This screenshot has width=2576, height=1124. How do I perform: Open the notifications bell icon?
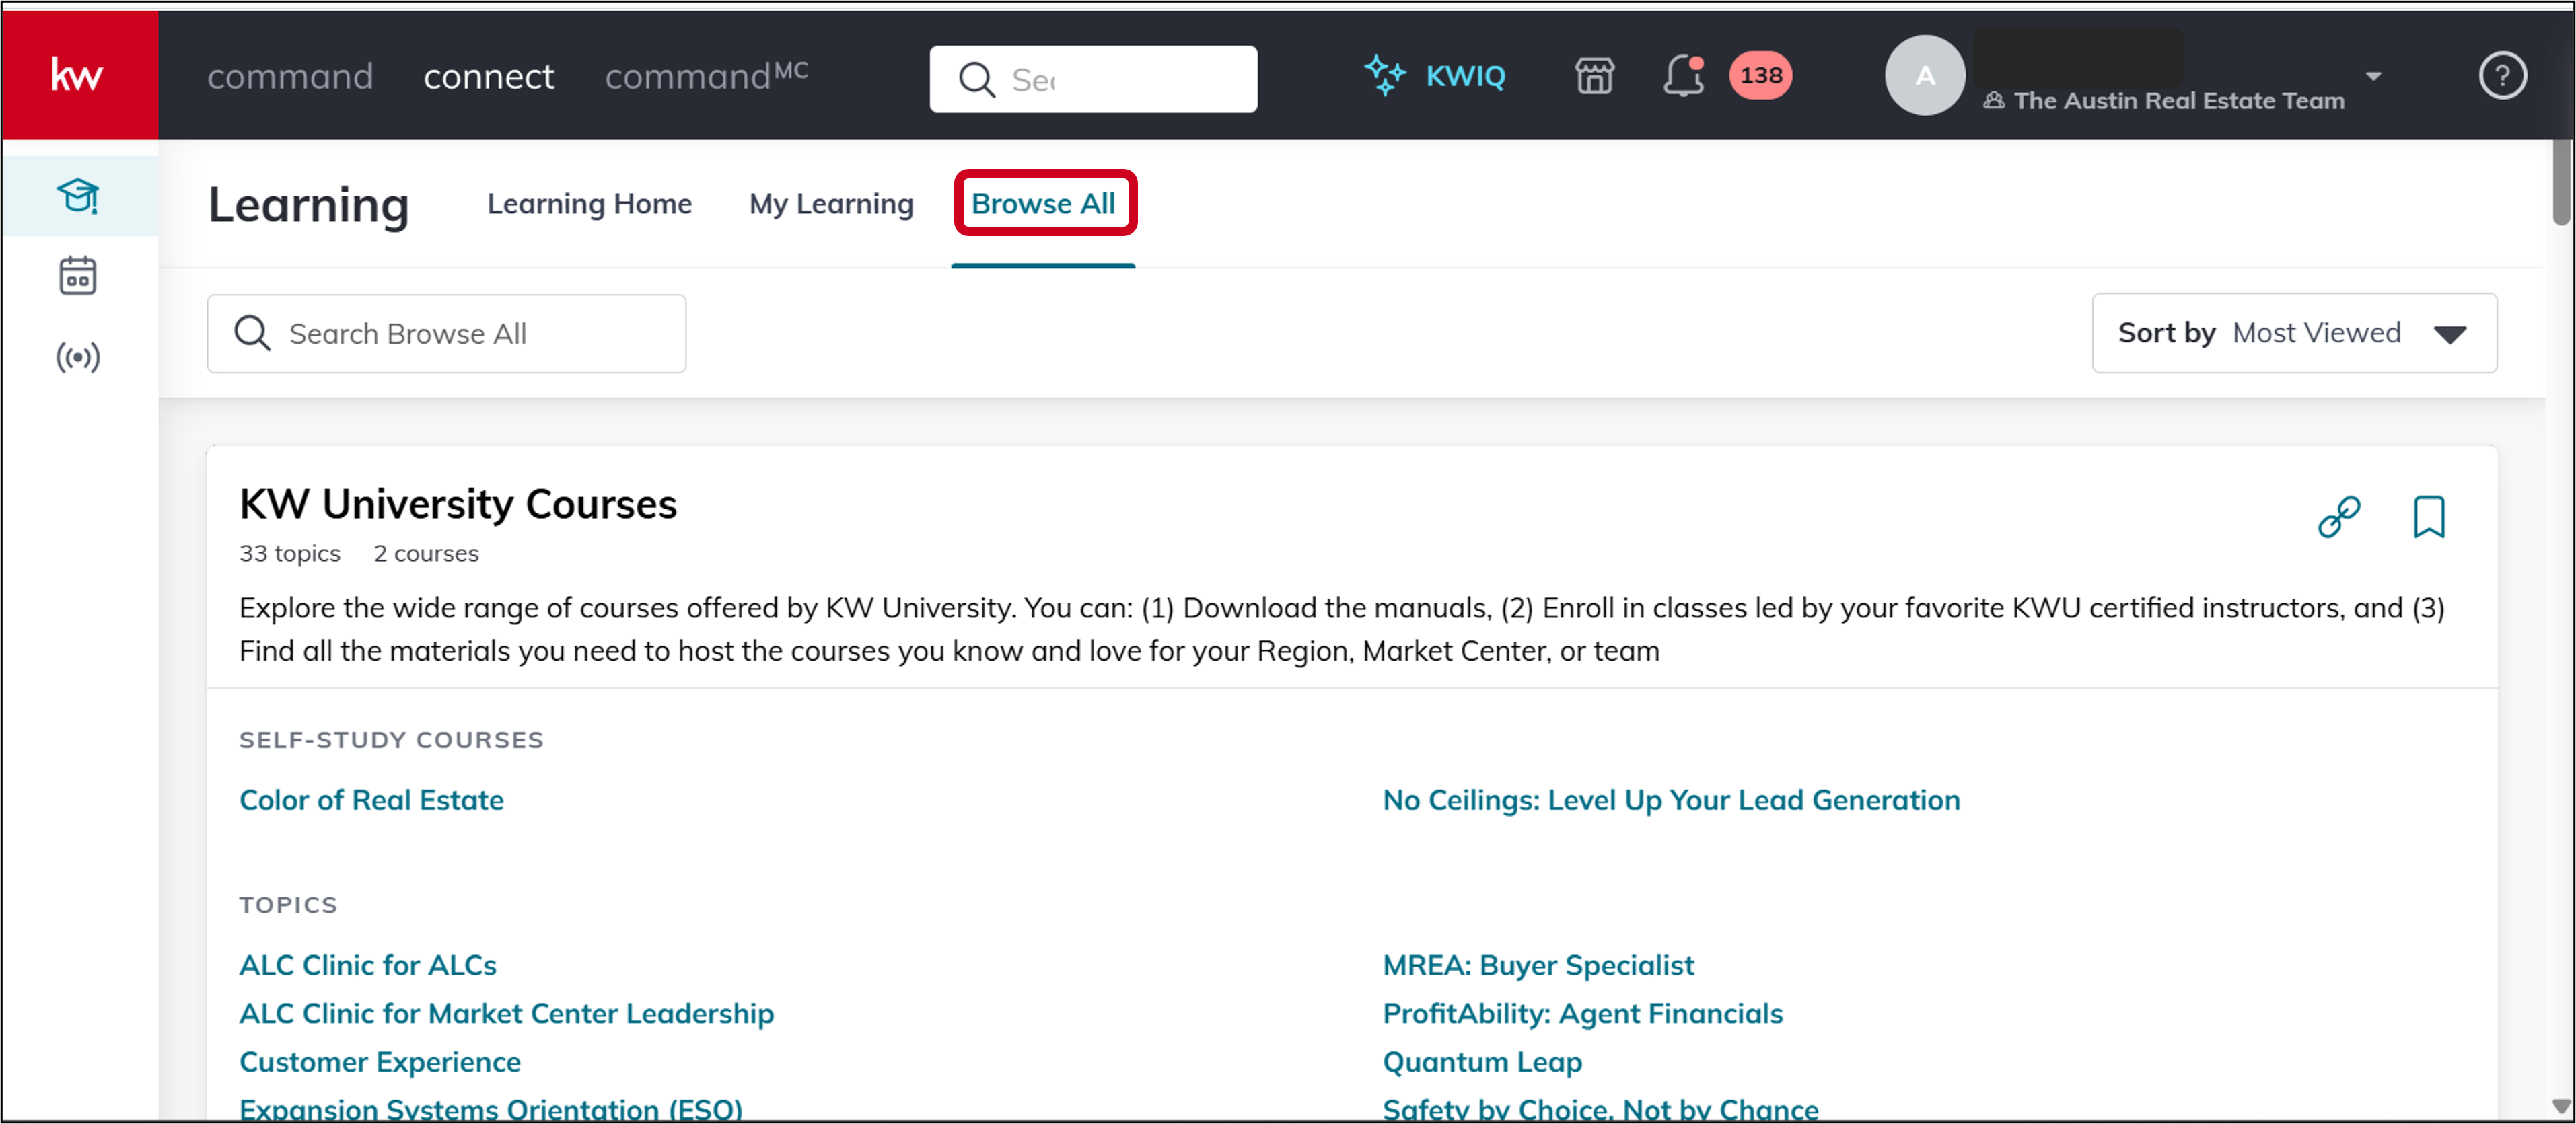tap(1684, 76)
